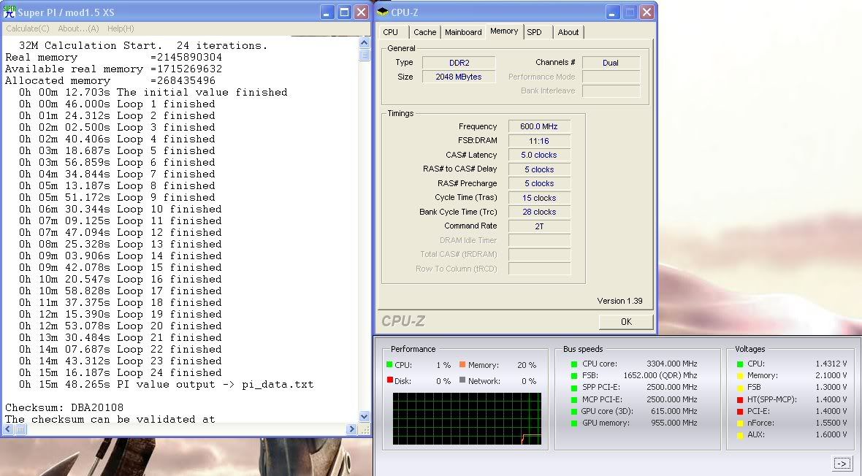Click the Command Rate 2T field
Screen dimensions: 862x476
[539, 226]
